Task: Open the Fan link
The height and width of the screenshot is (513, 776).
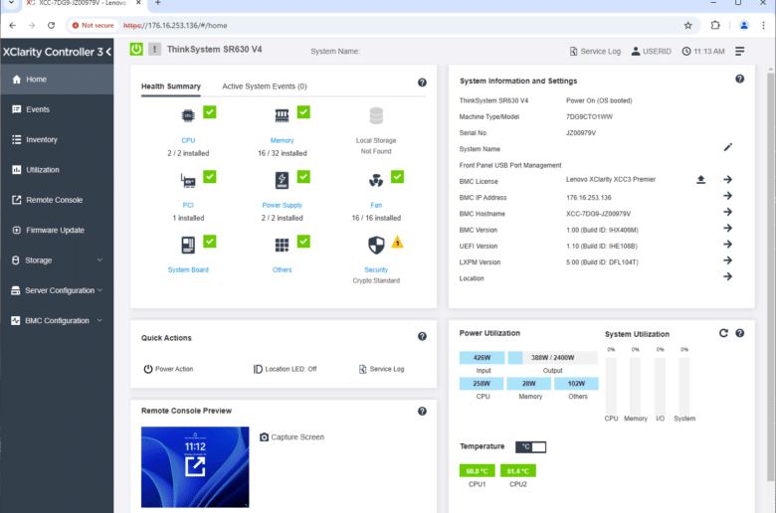Action: (x=376, y=205)
